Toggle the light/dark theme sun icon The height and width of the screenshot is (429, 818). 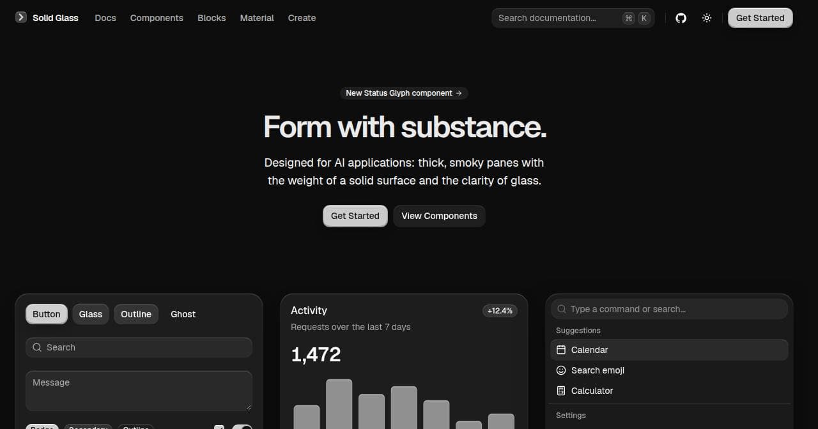click(x=707, y=18)
